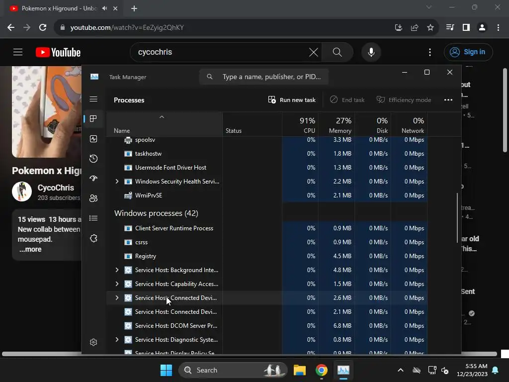
Task: Select spoolsv process row
Action: tap(267, 140)
